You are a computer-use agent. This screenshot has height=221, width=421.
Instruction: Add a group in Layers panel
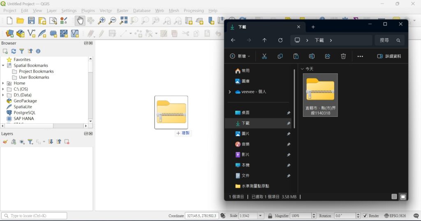[x=14, y=142]
